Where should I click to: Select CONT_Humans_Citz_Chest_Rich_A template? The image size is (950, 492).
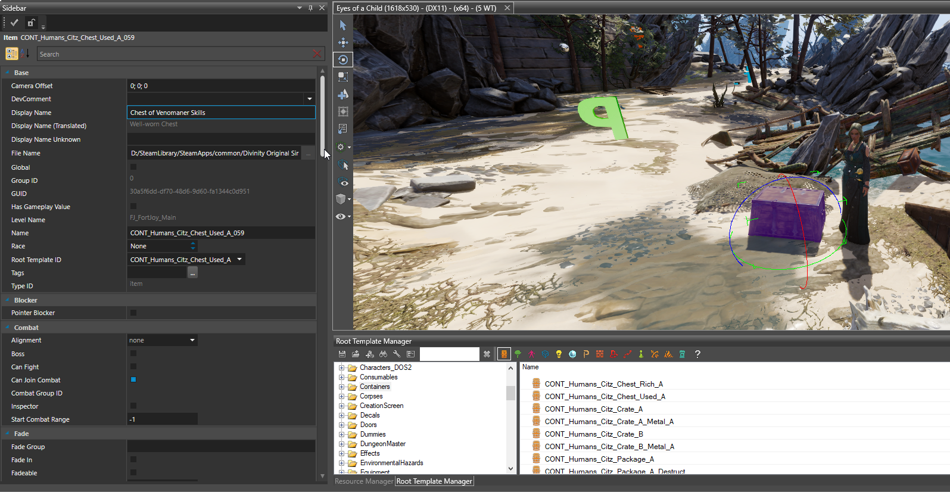604,384
